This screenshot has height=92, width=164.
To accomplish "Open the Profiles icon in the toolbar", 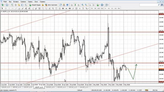I will tap(7, 5).
